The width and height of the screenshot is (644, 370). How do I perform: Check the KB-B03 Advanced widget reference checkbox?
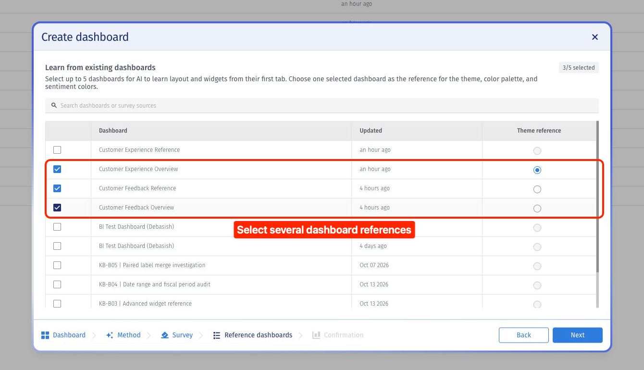tap(57, 304)
